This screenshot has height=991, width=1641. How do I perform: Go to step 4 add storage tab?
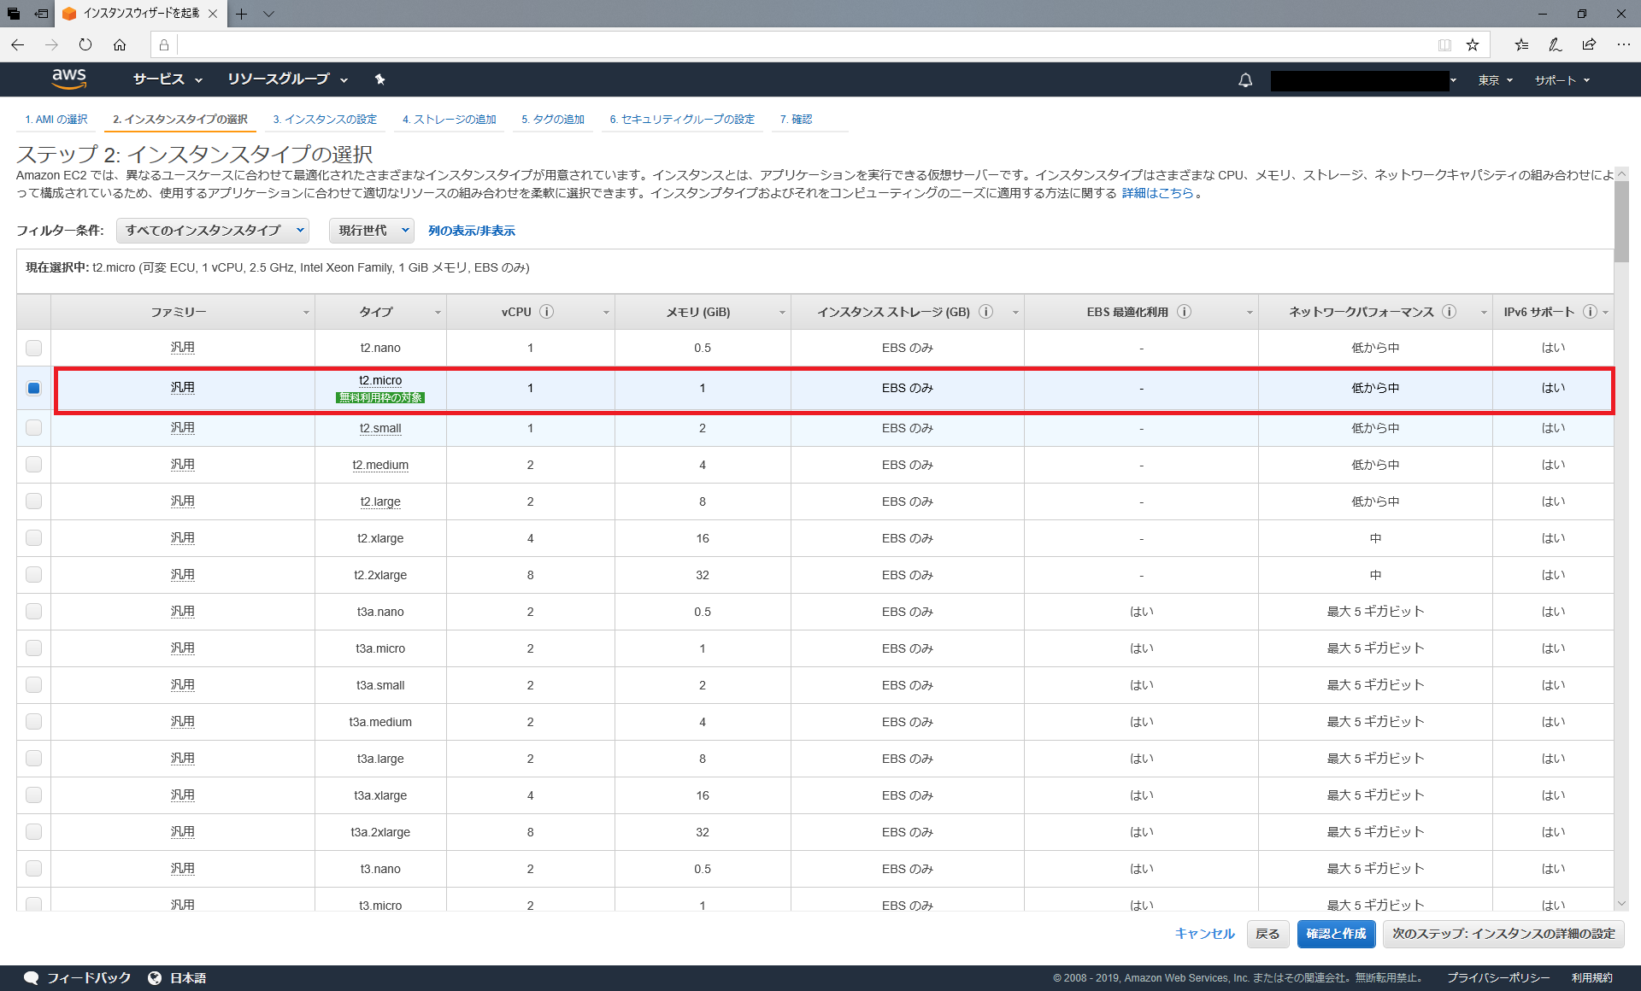click(450, 120)
